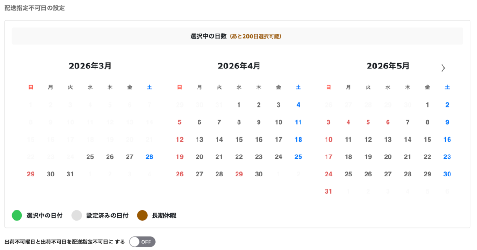Click the 選択中の日数 counter banner
Viewport: 477px width, 250px height.
pos(237,36)
